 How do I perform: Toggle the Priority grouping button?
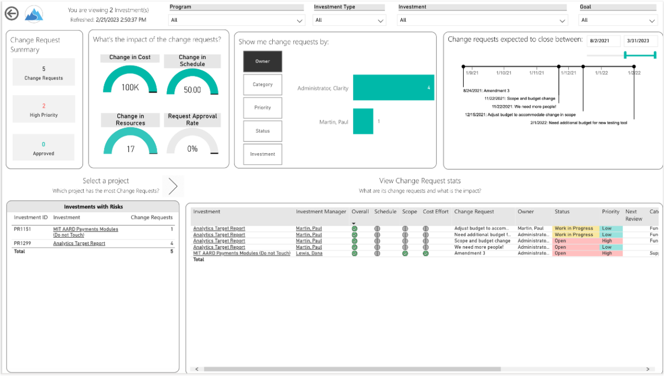[x=262, y=107]
